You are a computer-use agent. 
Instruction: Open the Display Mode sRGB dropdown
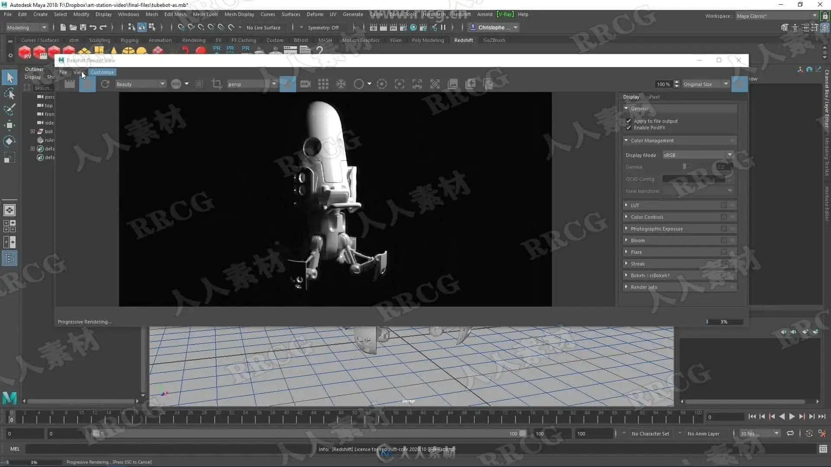point(697,155)
